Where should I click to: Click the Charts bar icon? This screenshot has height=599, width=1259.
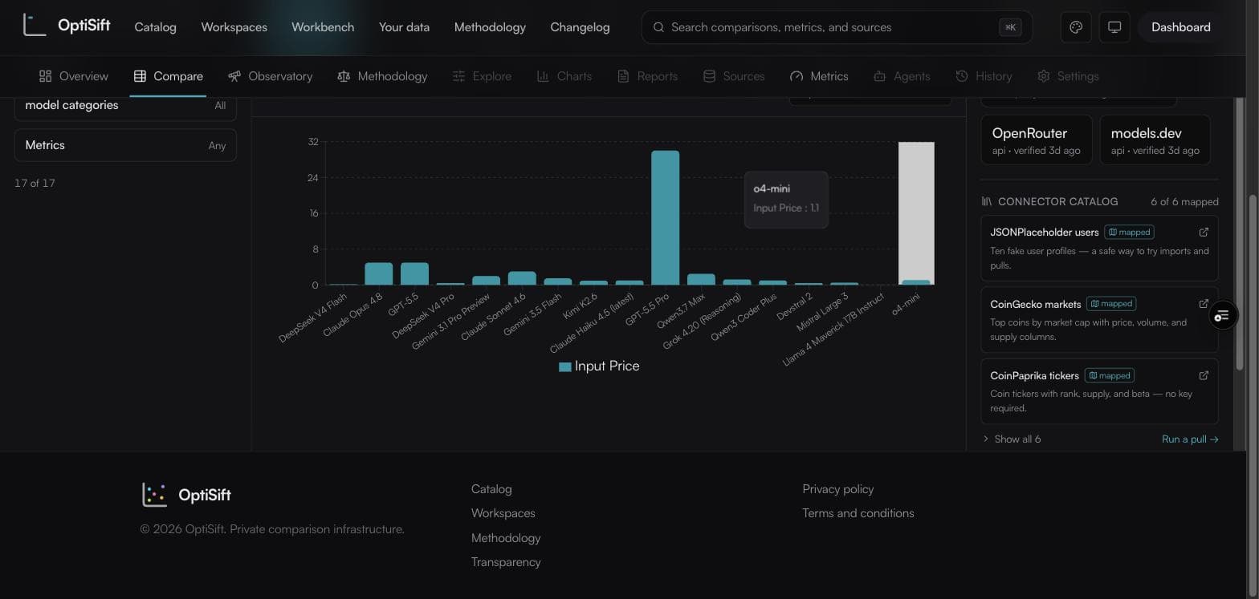[x=543, y=76]
